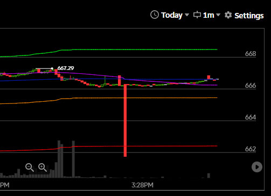
Task: Click the candlestick chart type icon
Action: pyautogui.click(x=197, y=15)
